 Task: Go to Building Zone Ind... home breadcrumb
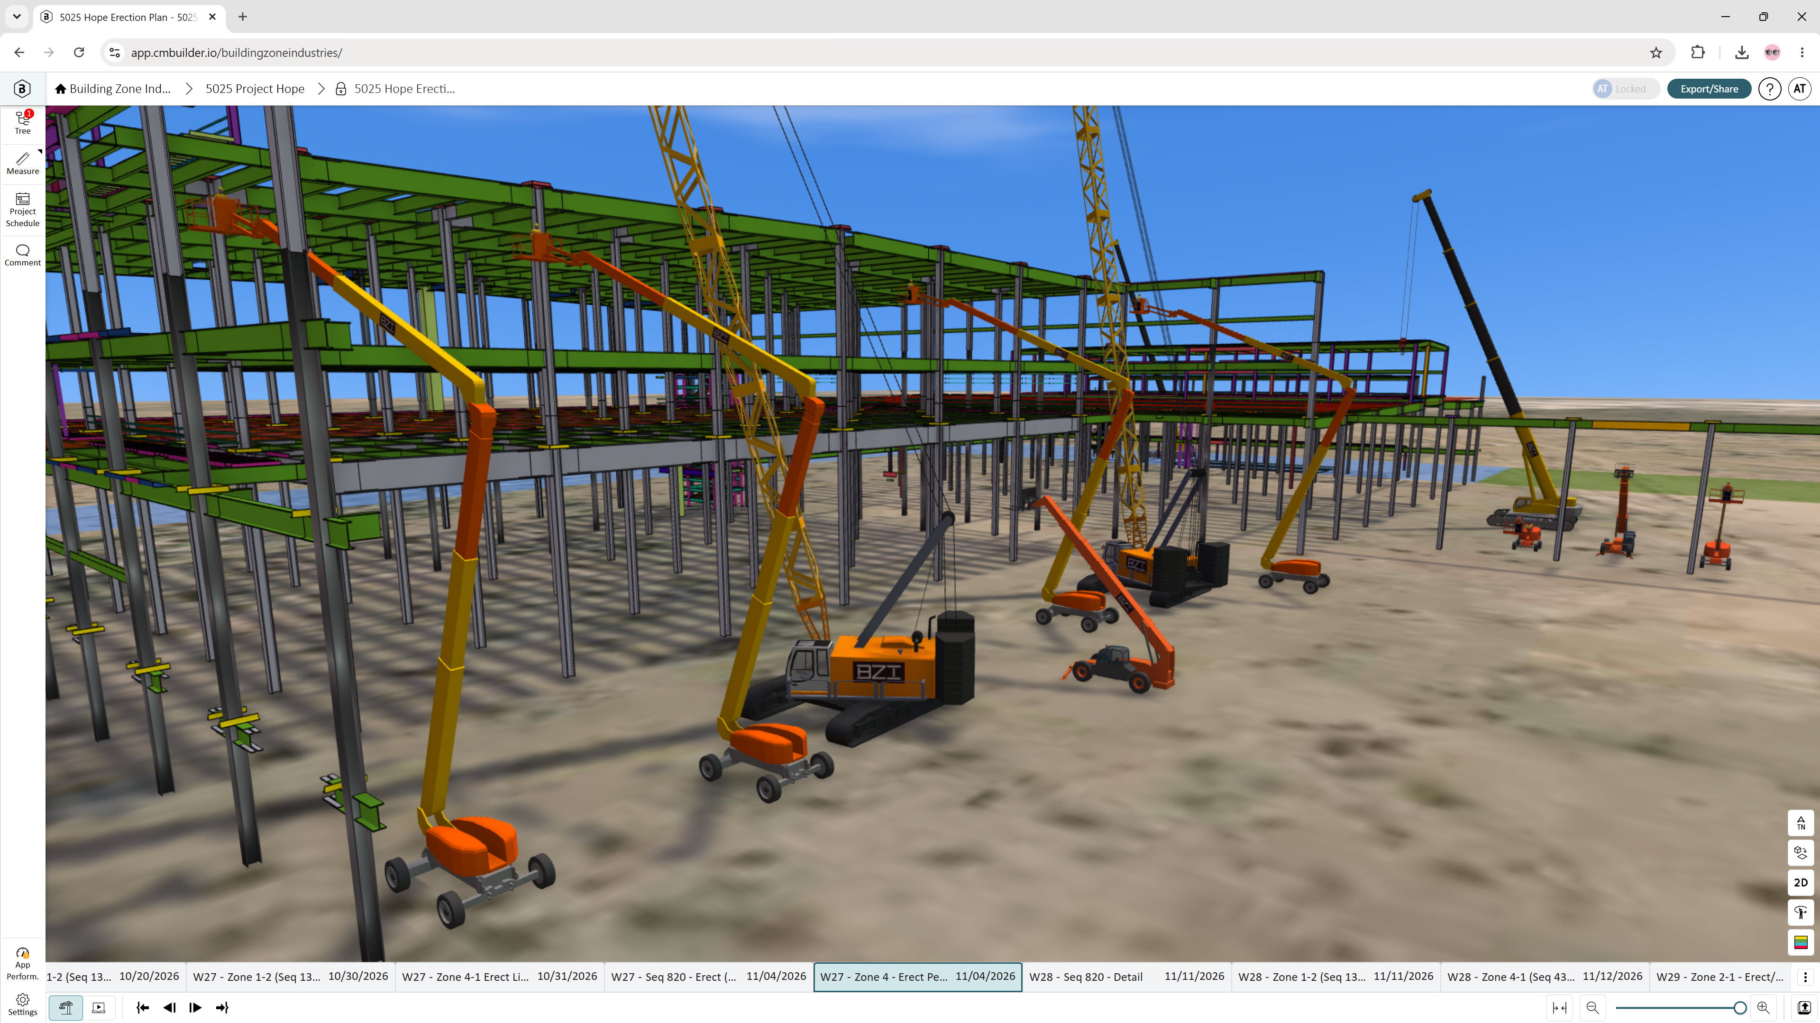(113, 88)
